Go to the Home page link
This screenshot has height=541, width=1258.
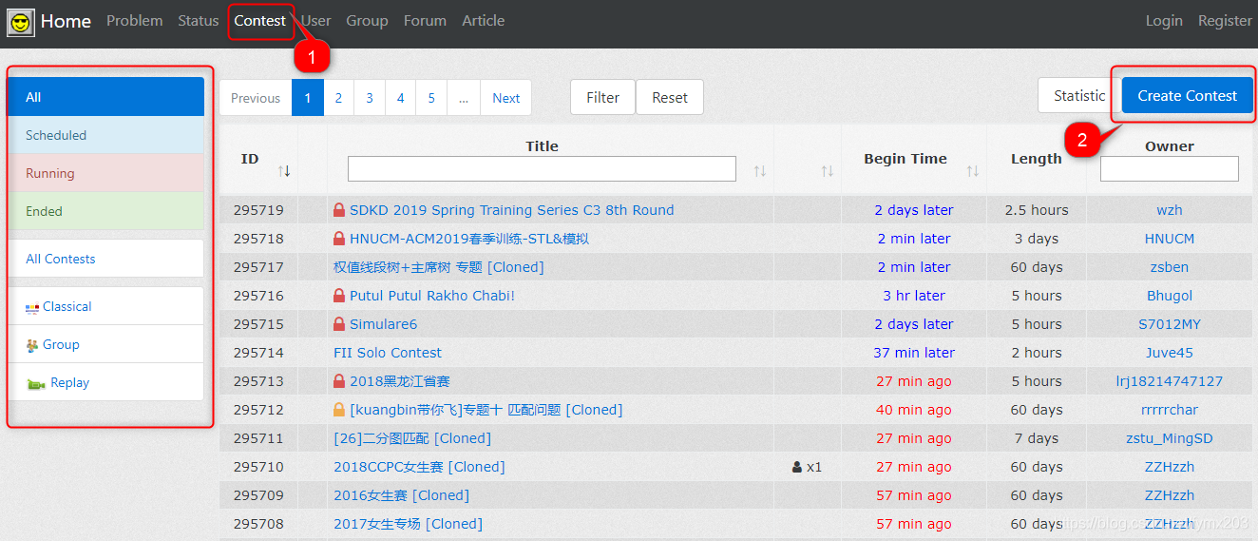(66, 21)
